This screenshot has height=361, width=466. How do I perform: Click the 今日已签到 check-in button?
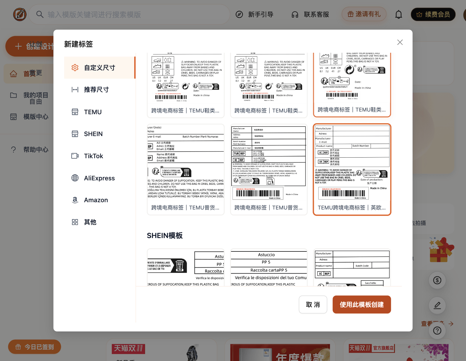(x=35, y=347)
